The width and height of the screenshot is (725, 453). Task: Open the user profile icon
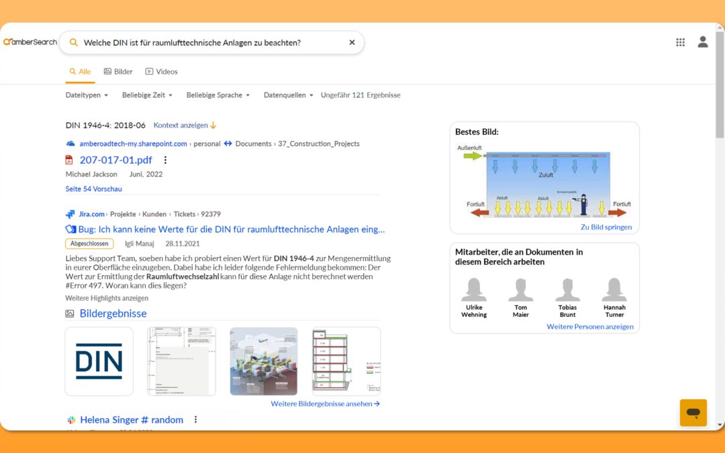[x=703, y=42]
